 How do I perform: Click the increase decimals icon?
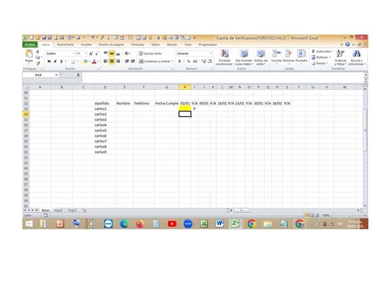click(204, 62)
